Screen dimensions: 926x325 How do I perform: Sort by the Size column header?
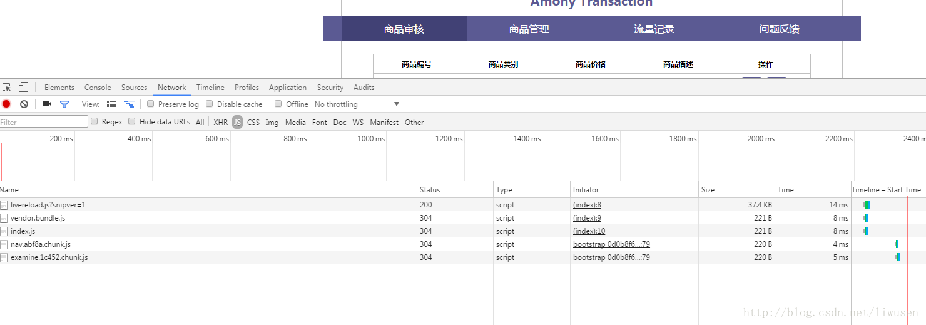point(736,190)
